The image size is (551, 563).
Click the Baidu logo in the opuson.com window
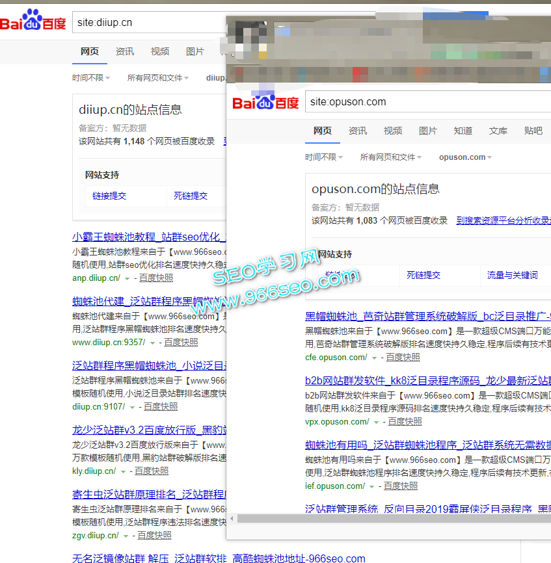coord(265,102)
